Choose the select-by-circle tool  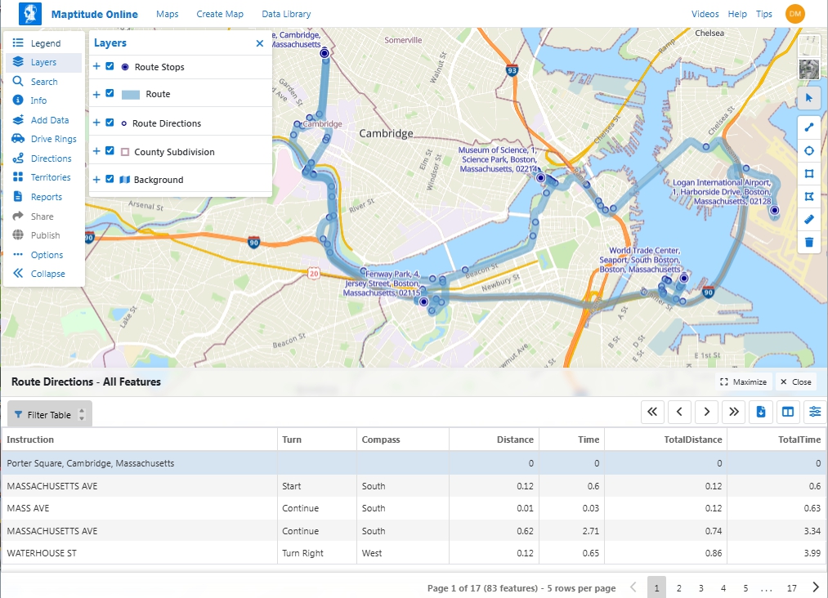click(x=809, y=150)
